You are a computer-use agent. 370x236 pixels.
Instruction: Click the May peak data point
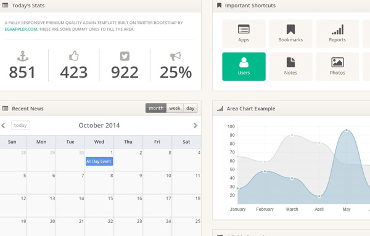coord(347,130)
